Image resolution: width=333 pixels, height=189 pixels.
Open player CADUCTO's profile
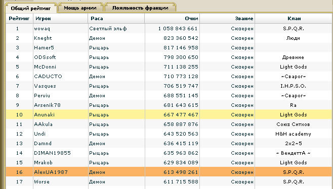coord(48,76)
